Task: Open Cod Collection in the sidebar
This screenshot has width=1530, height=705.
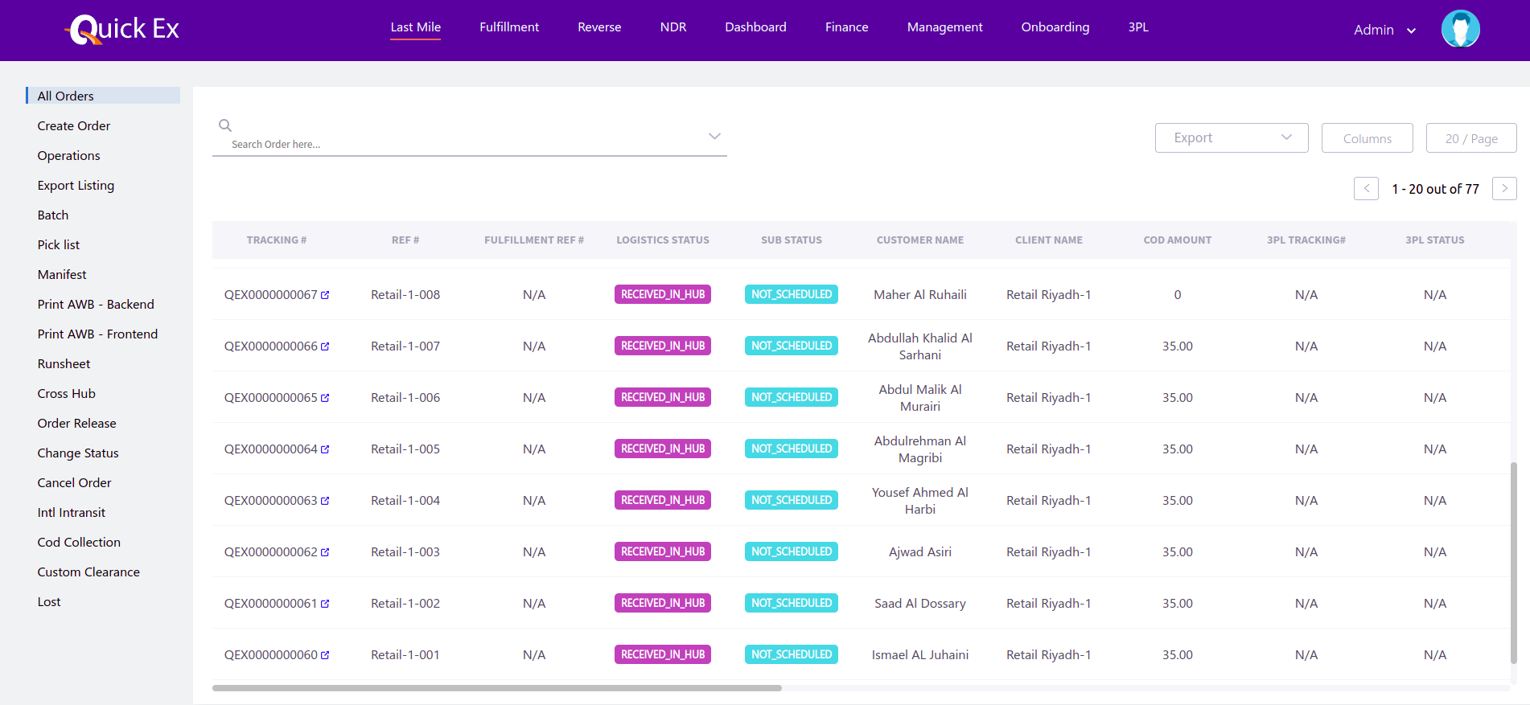Action: click(79, 543)
